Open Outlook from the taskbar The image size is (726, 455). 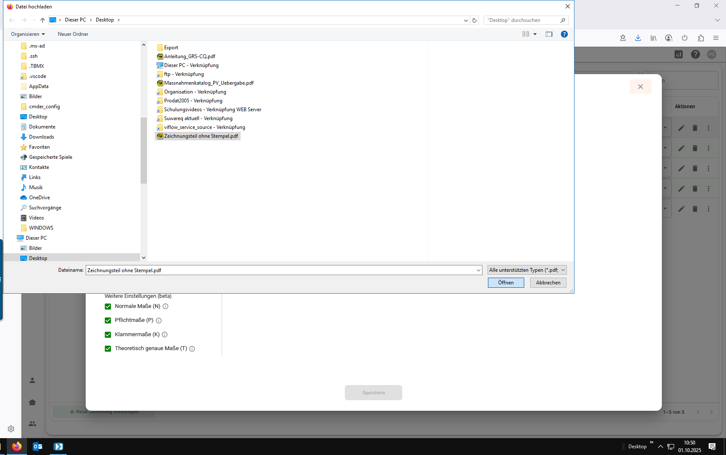38,447
